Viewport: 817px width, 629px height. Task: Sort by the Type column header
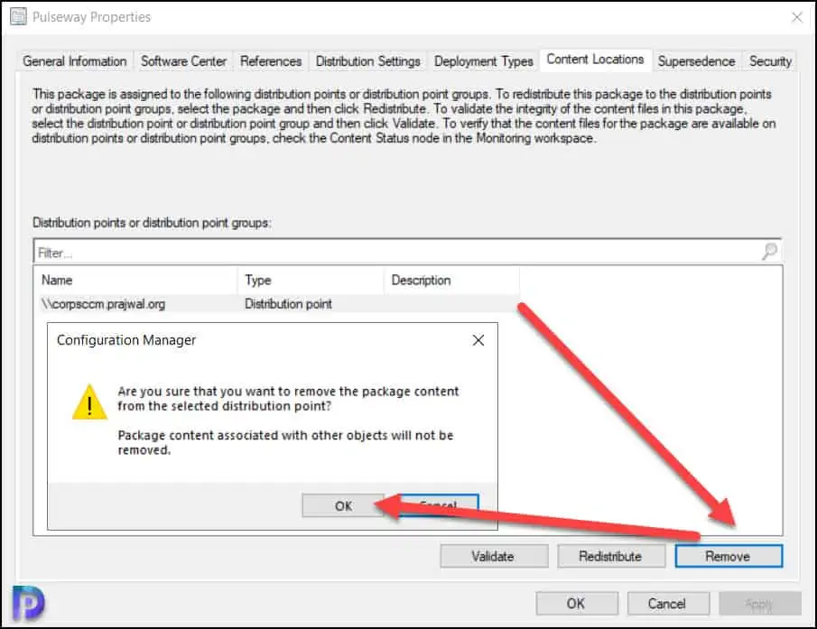pyautogui.click(x=311, y=280)
